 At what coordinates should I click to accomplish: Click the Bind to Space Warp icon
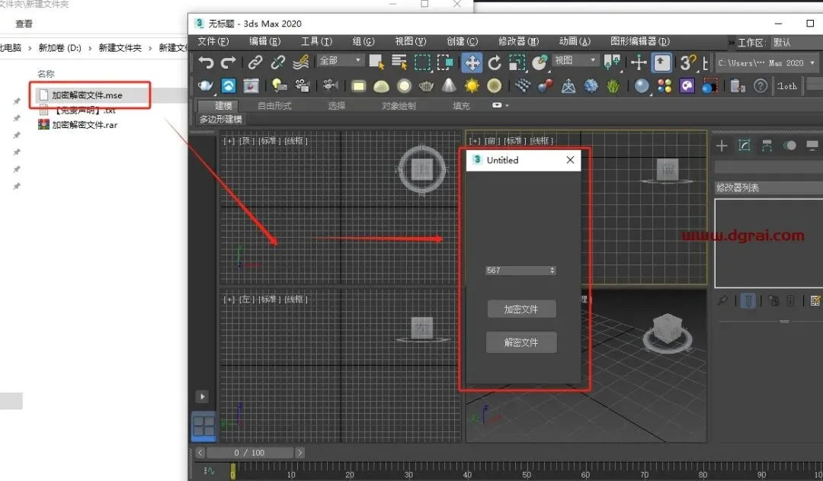301,63
